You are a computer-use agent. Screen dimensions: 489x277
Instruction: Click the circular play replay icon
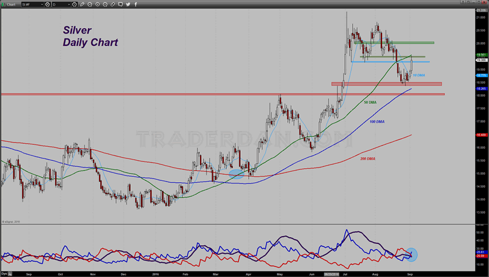[x=97, y=4]
